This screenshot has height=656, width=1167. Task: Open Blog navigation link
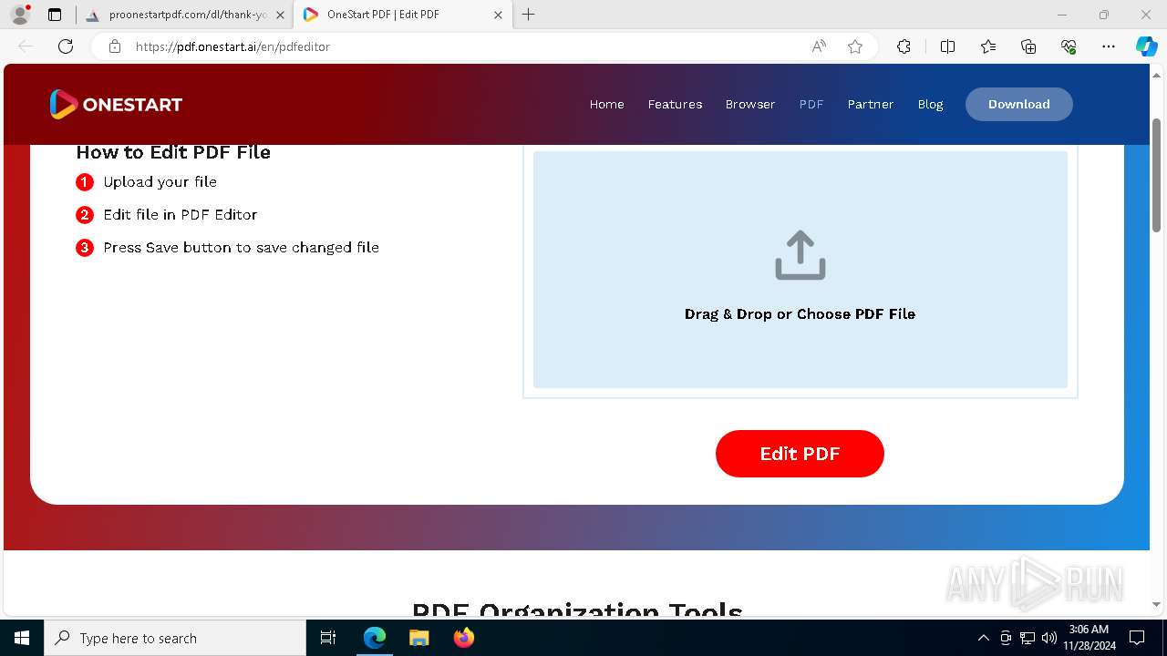coord(930,105)
